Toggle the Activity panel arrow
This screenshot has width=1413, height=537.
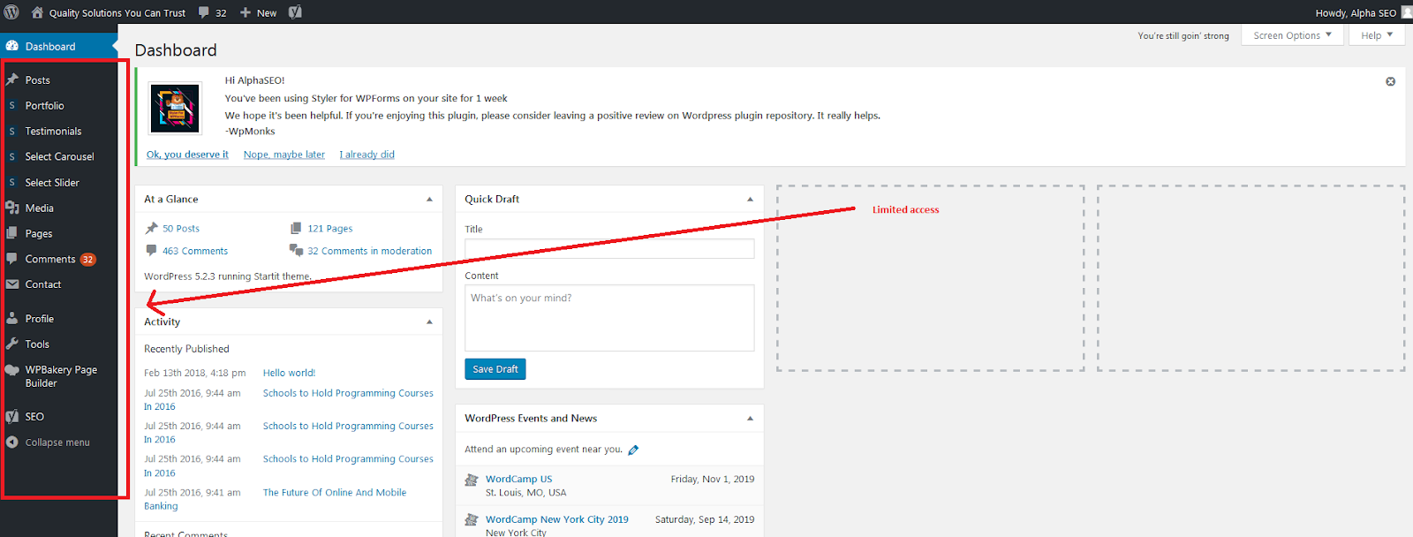pos(429,322)
